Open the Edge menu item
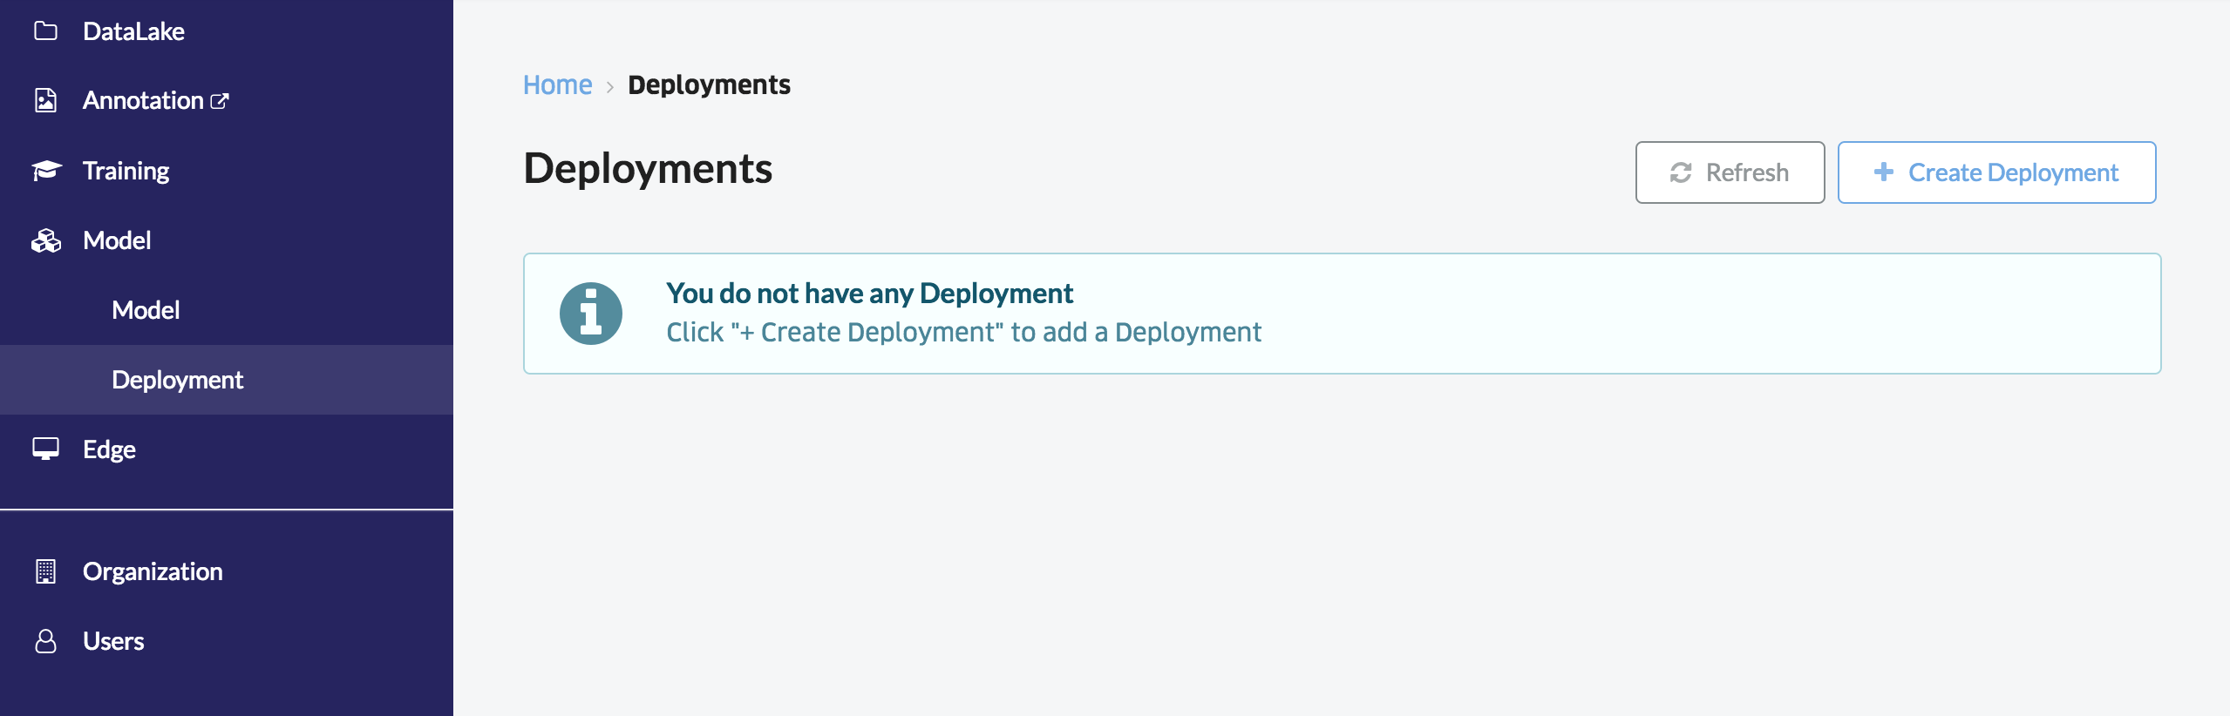The height and width of the screenshot is (716, 2230). (x=227, y=449)
